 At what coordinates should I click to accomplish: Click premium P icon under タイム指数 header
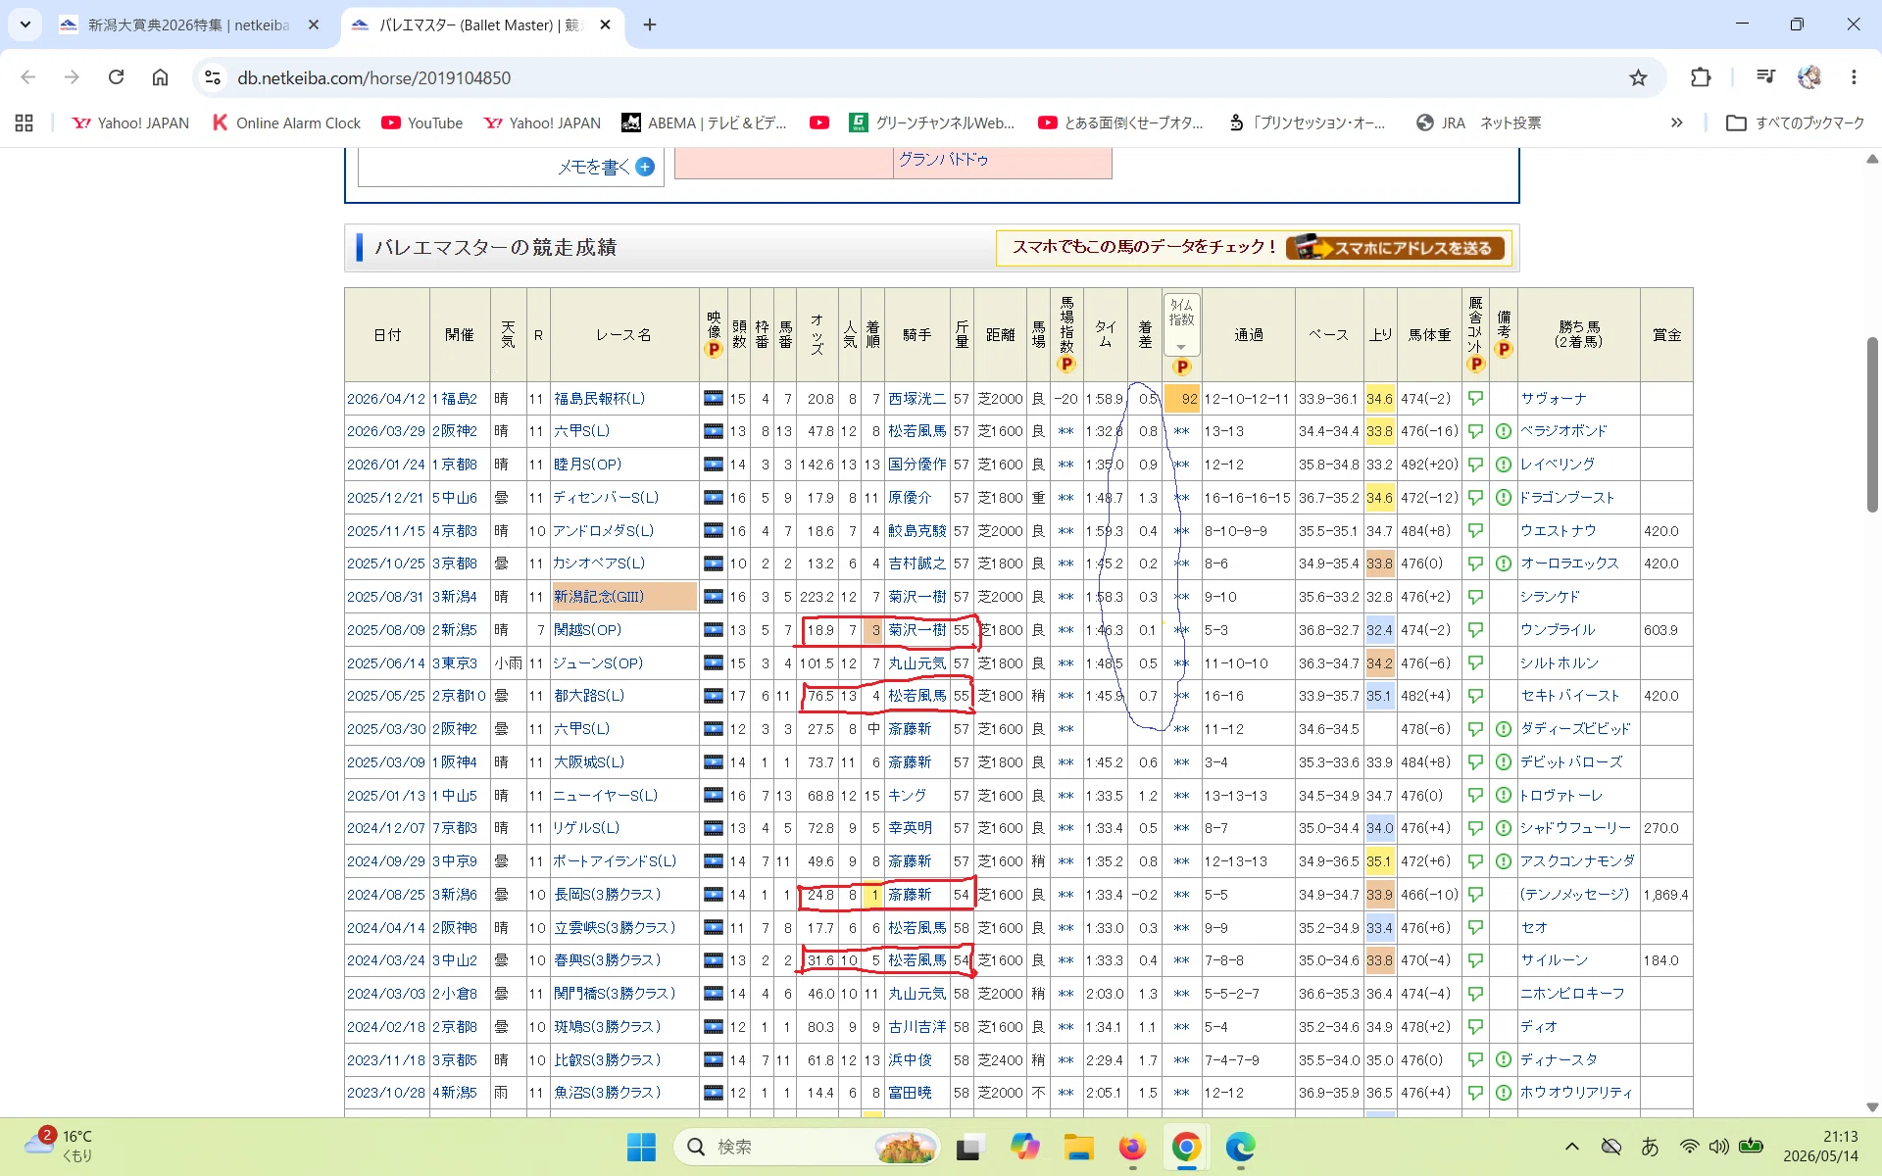point(1181,367)
